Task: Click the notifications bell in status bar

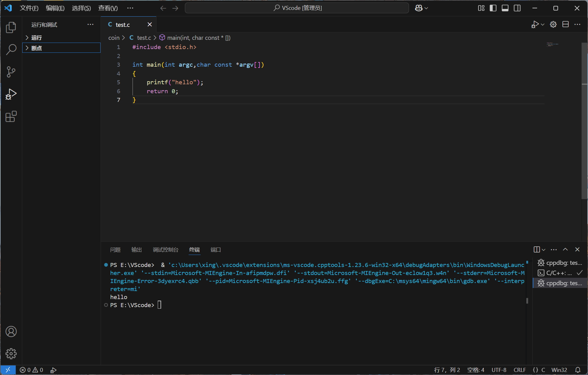Action: 578,370
